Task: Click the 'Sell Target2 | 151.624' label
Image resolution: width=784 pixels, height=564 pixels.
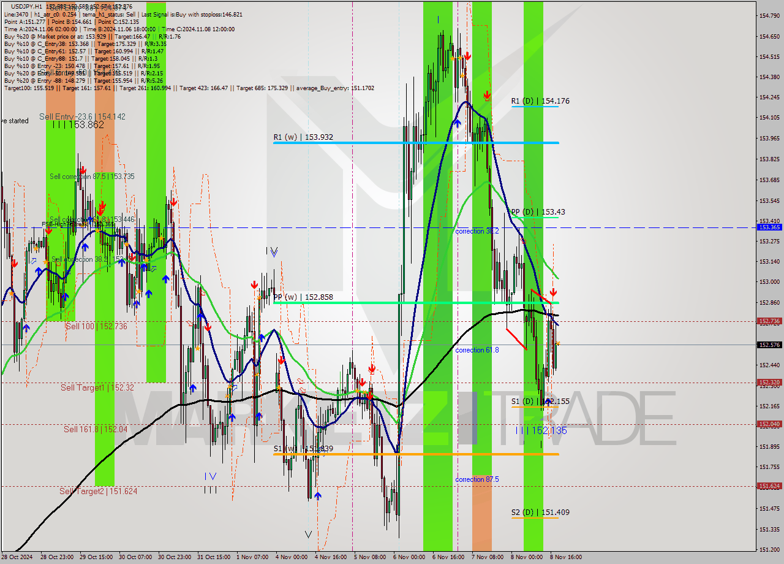Action: (98, 491)
